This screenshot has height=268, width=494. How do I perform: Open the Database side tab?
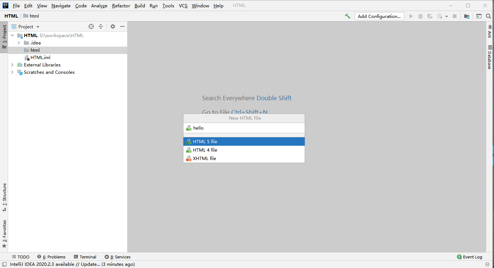click(x=490, y=57)
